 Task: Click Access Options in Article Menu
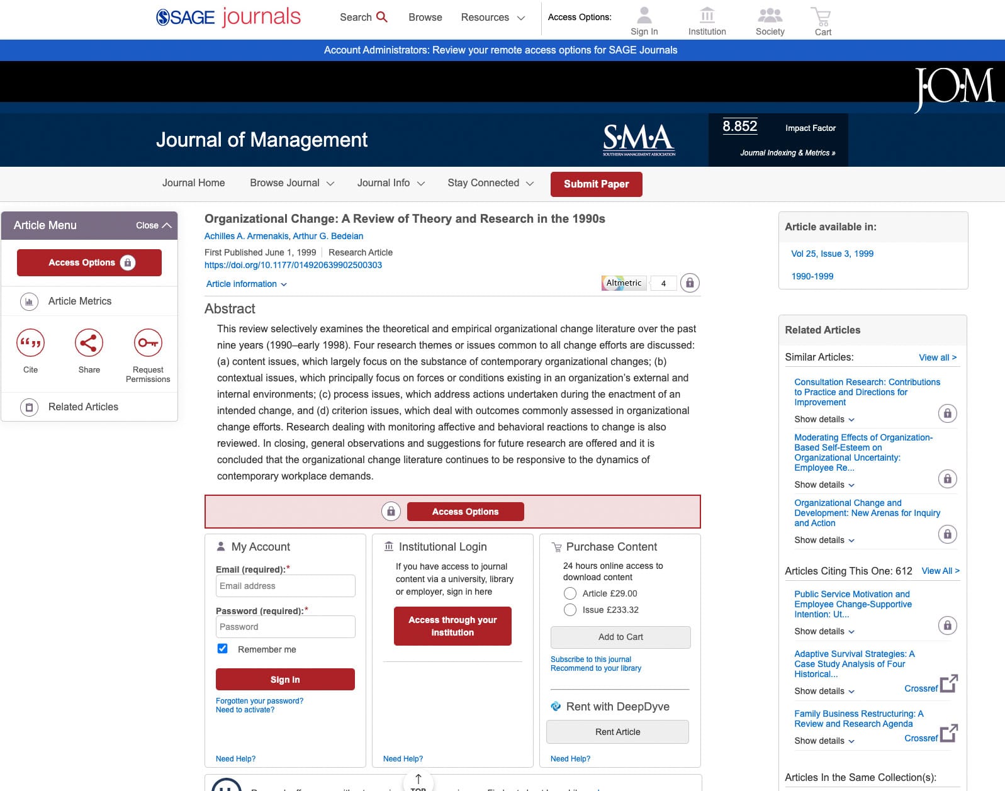[x=89, y=262]
